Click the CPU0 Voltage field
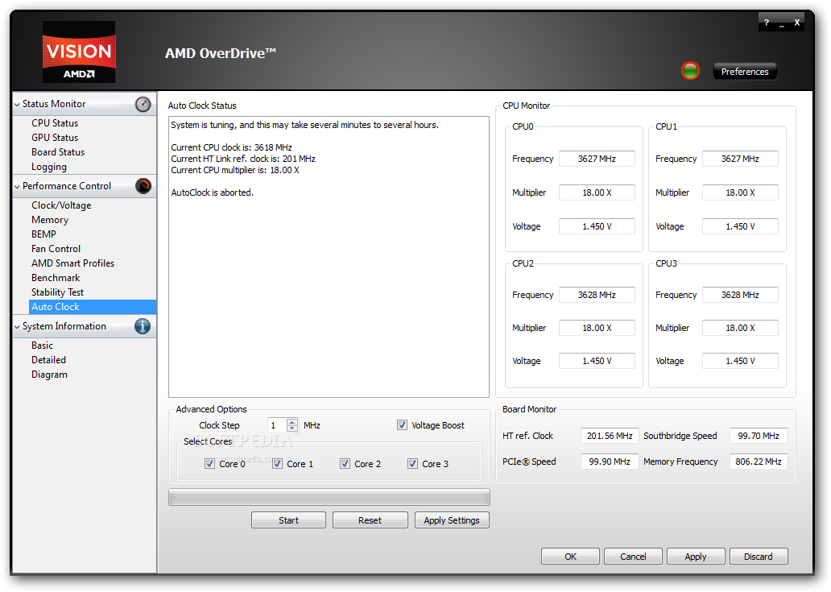 tap(597, 226)
